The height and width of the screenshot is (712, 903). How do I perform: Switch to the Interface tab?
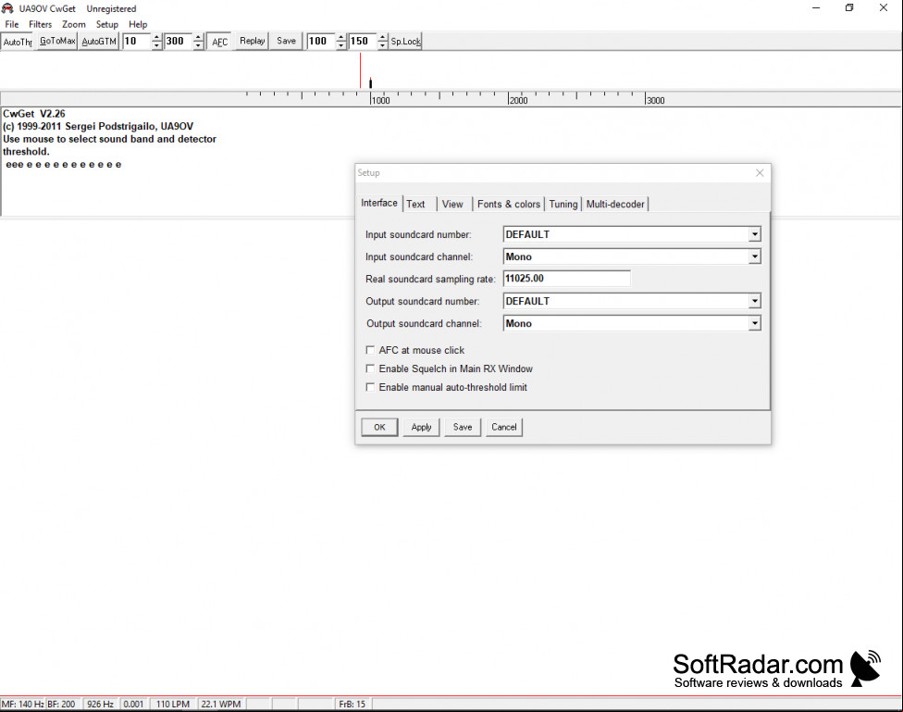[379, 203]
